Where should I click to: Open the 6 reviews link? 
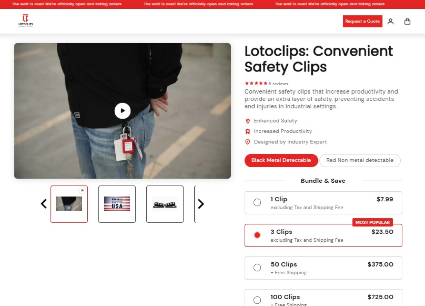[278, 84]
